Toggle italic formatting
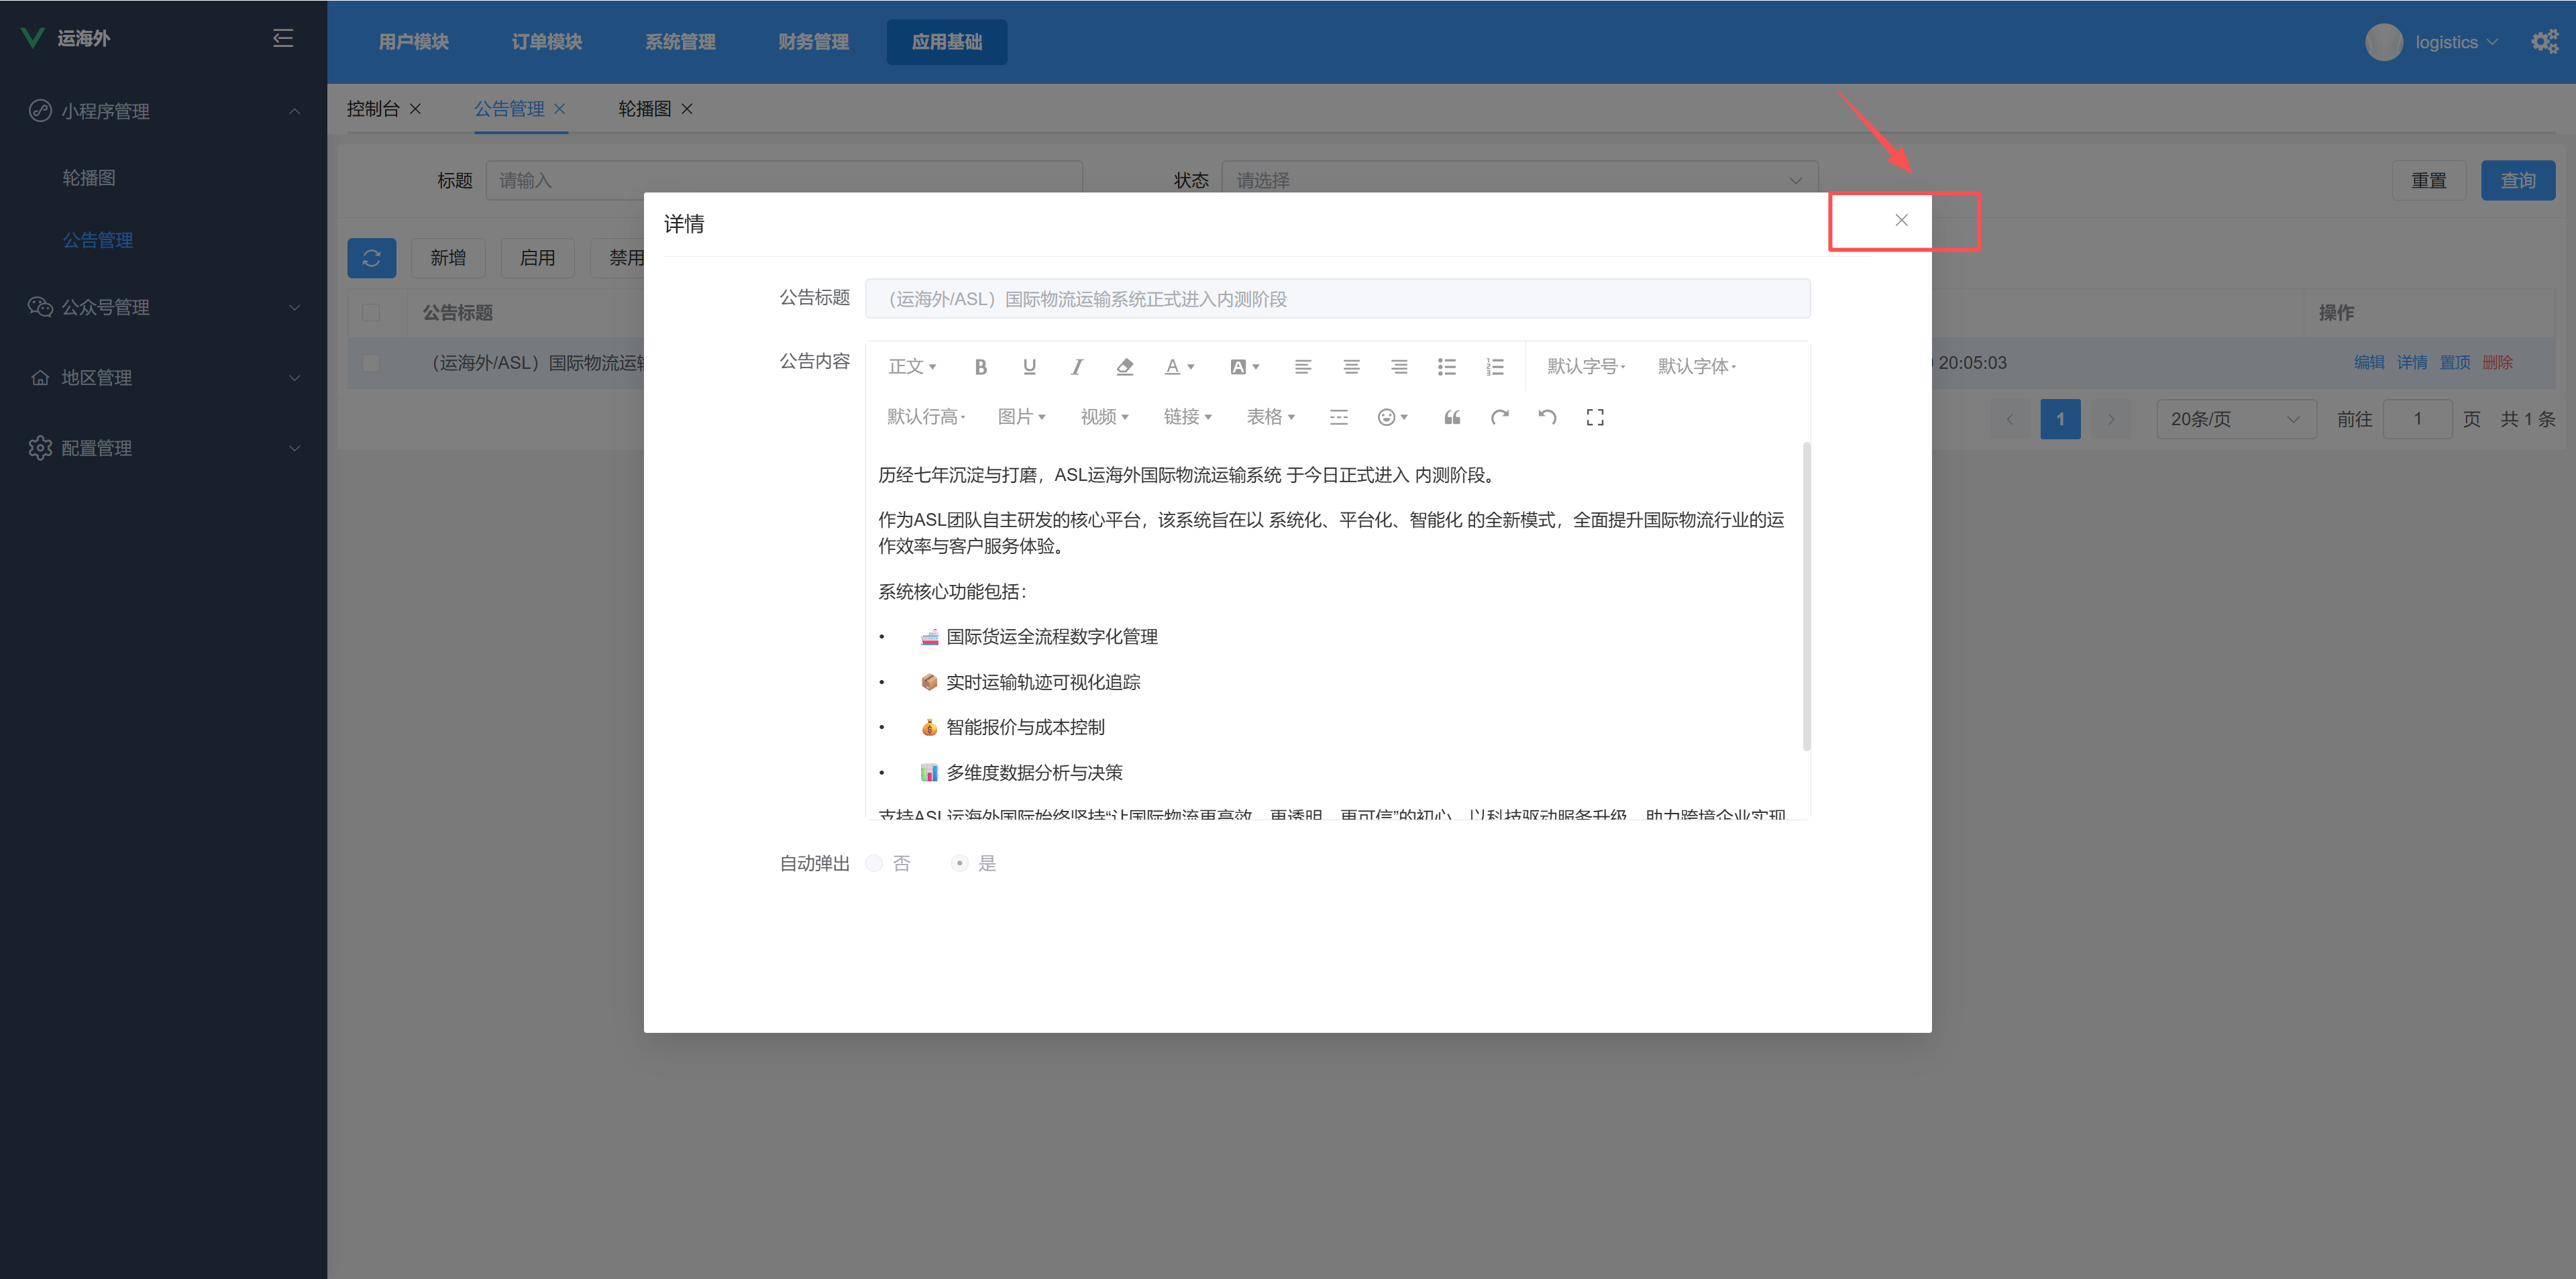Image resolution: width=2576 pixels, height=1279 pixels. pyautogui.click(x=1076, y=366)
